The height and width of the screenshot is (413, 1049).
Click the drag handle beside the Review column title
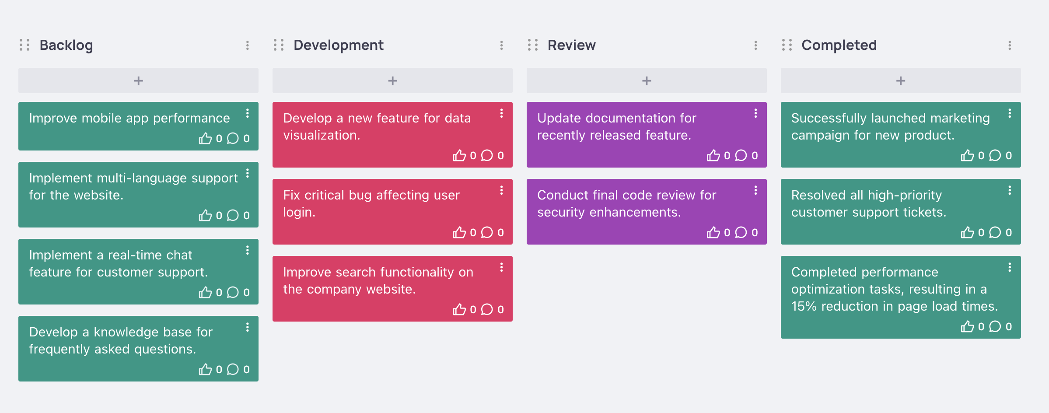[x=532, y=44]
